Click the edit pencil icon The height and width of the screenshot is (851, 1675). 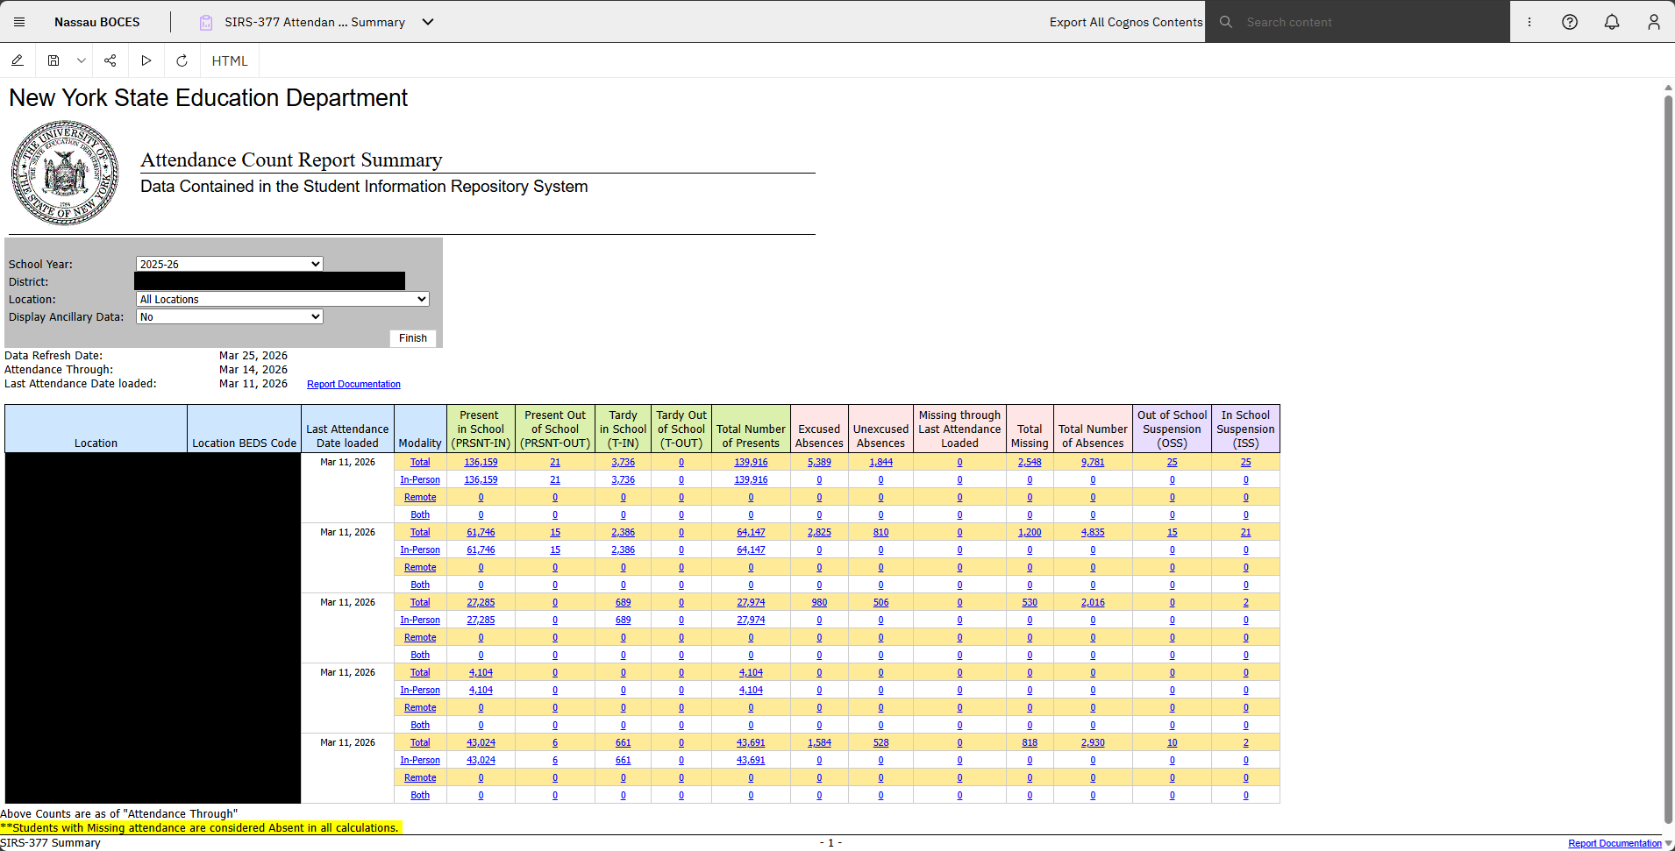pyautogui.click(x=18, y=60)
